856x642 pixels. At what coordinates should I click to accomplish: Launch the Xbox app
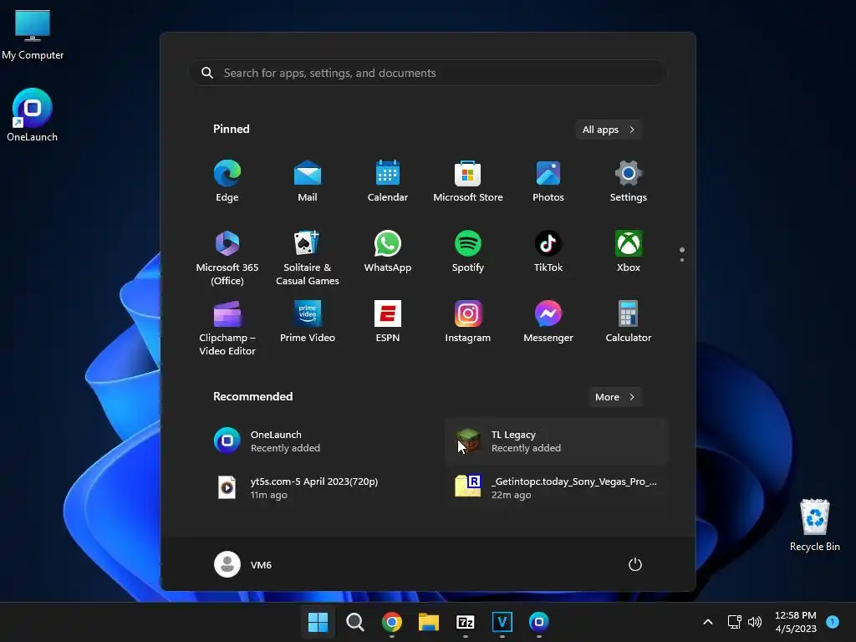click(629, 252)
